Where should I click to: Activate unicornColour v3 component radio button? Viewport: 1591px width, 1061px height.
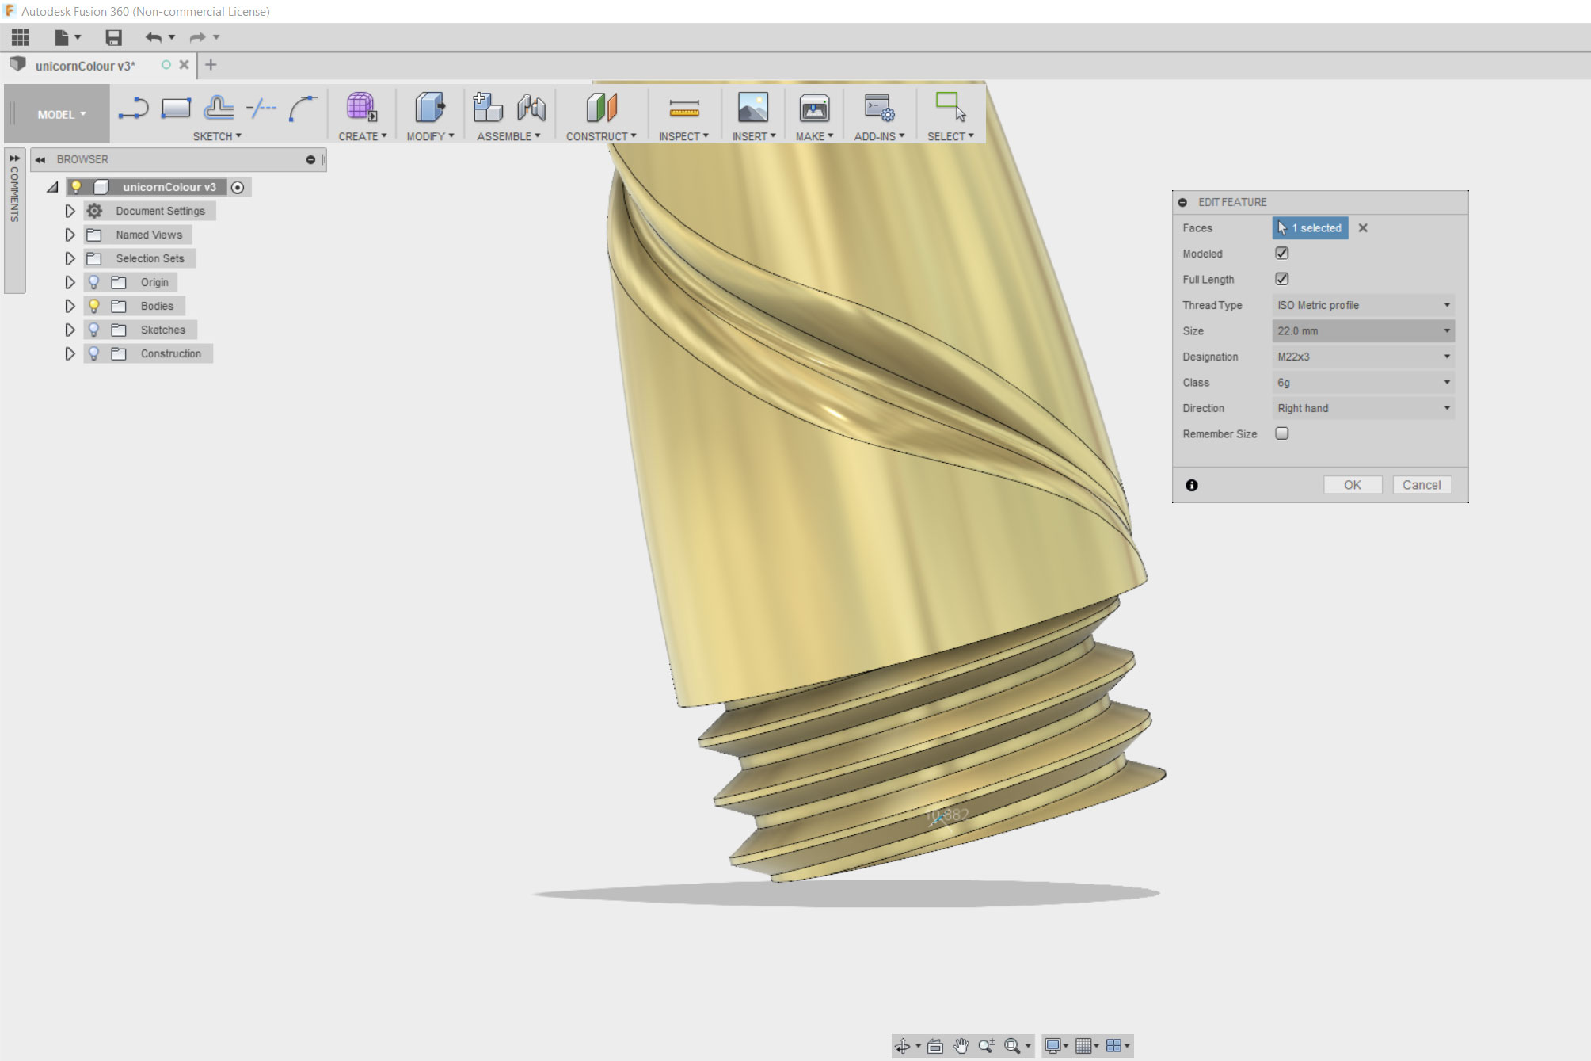click(x=238, y=187)
